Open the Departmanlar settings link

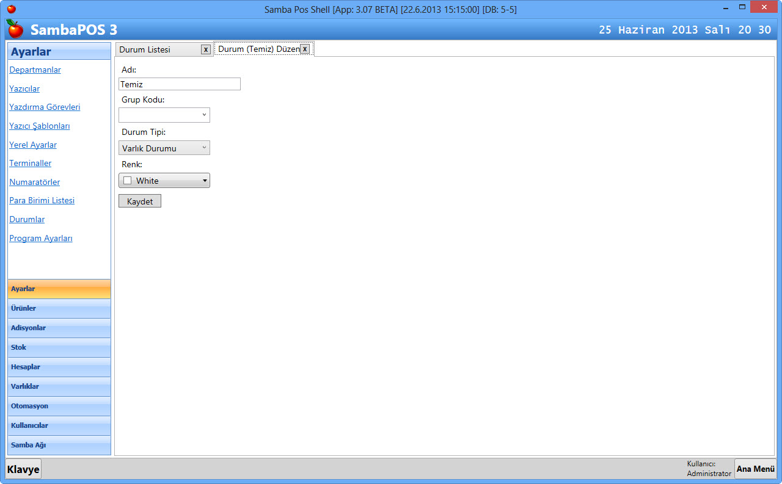click(x=35, y=70)
